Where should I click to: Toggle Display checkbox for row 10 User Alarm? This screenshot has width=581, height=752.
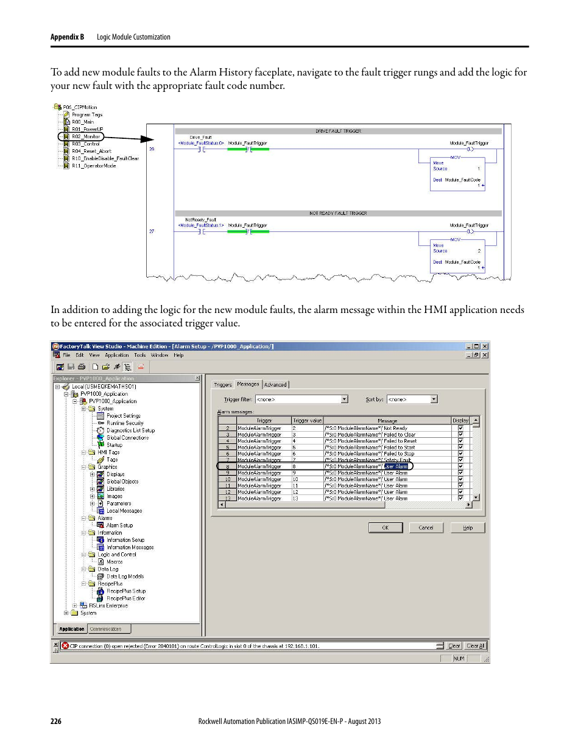pos(460,479)
